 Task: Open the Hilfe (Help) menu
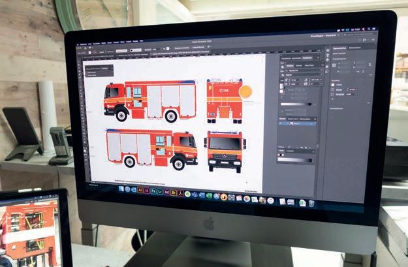141,41
